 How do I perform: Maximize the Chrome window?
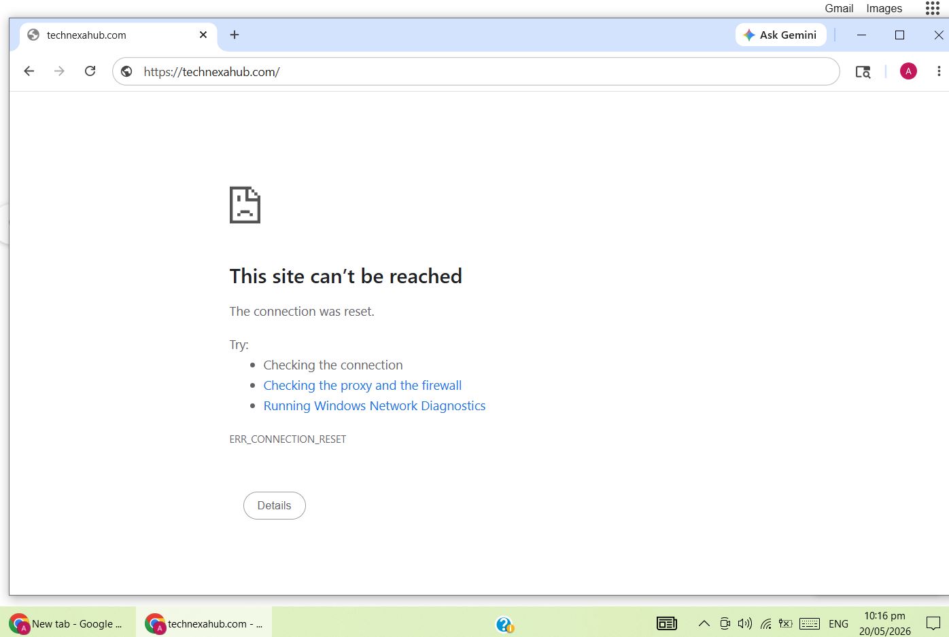[x=899, y=35]
